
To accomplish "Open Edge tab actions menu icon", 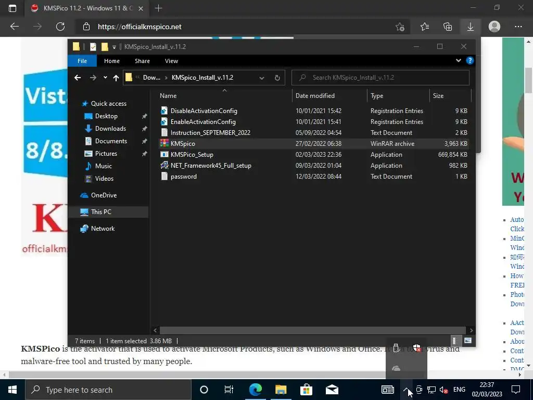I will (12, 8).
